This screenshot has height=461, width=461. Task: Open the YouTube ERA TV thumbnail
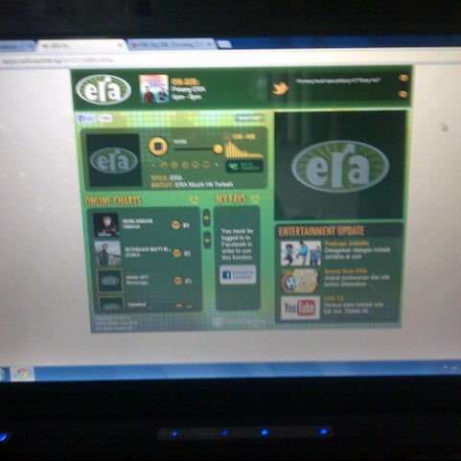click(300, 308)
